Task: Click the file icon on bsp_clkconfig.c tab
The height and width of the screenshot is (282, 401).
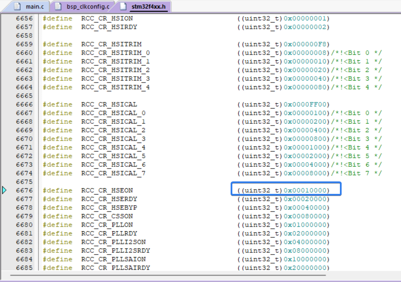Action: coord(59,6)
